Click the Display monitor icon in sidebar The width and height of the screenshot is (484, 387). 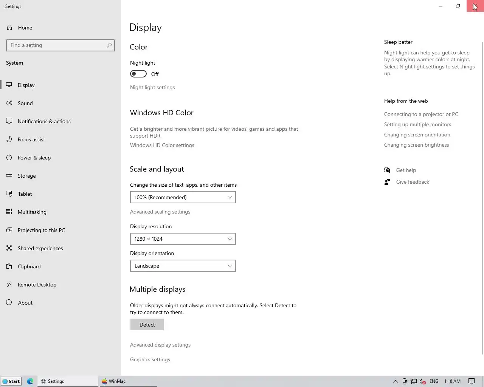pos(9,85)
